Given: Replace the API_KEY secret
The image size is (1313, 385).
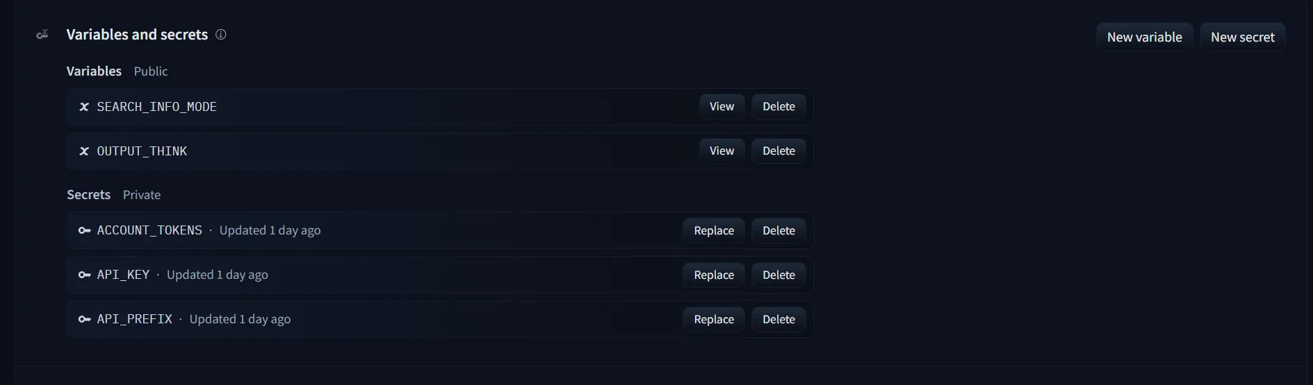Looking at the screenshot, I should click(714, 275).
